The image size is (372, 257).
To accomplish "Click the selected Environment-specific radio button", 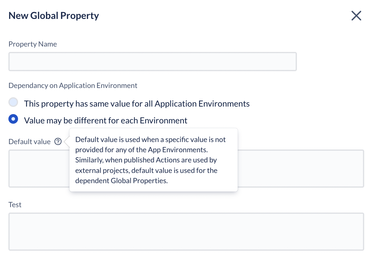I will [13, 119].
